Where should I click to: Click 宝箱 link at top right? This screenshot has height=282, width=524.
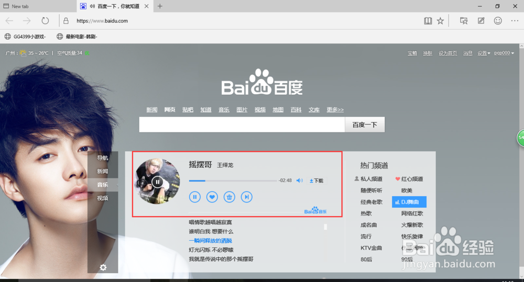pos(412,53)
